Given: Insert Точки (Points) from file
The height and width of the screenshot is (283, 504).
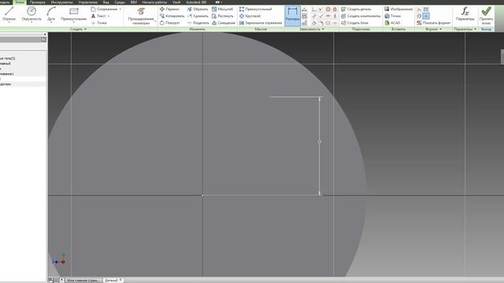Looking at the screenshot, I should [x=393, y=16].
